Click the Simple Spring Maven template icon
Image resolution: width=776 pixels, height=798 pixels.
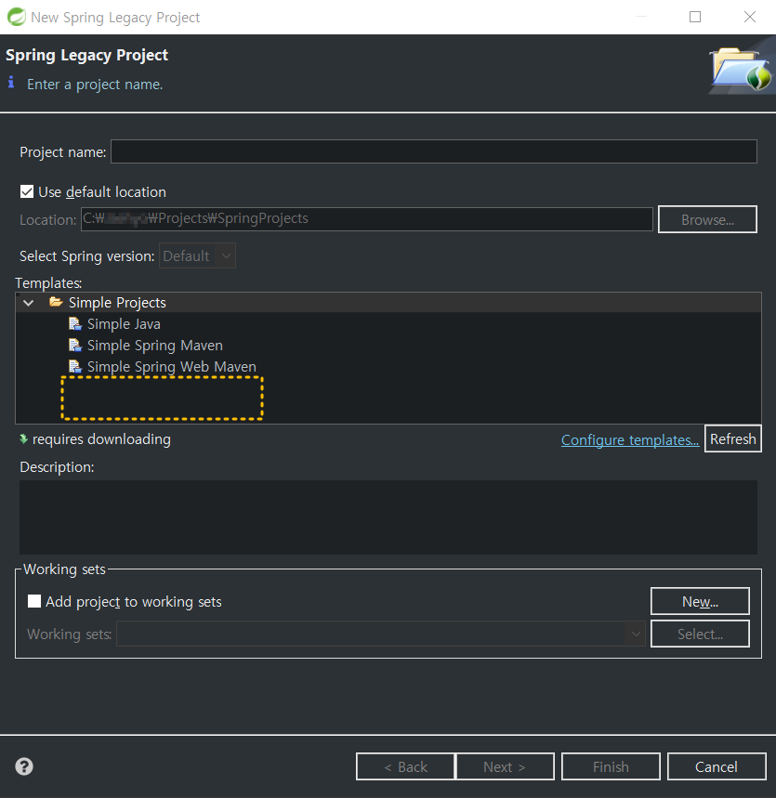(x=75, y=345)
